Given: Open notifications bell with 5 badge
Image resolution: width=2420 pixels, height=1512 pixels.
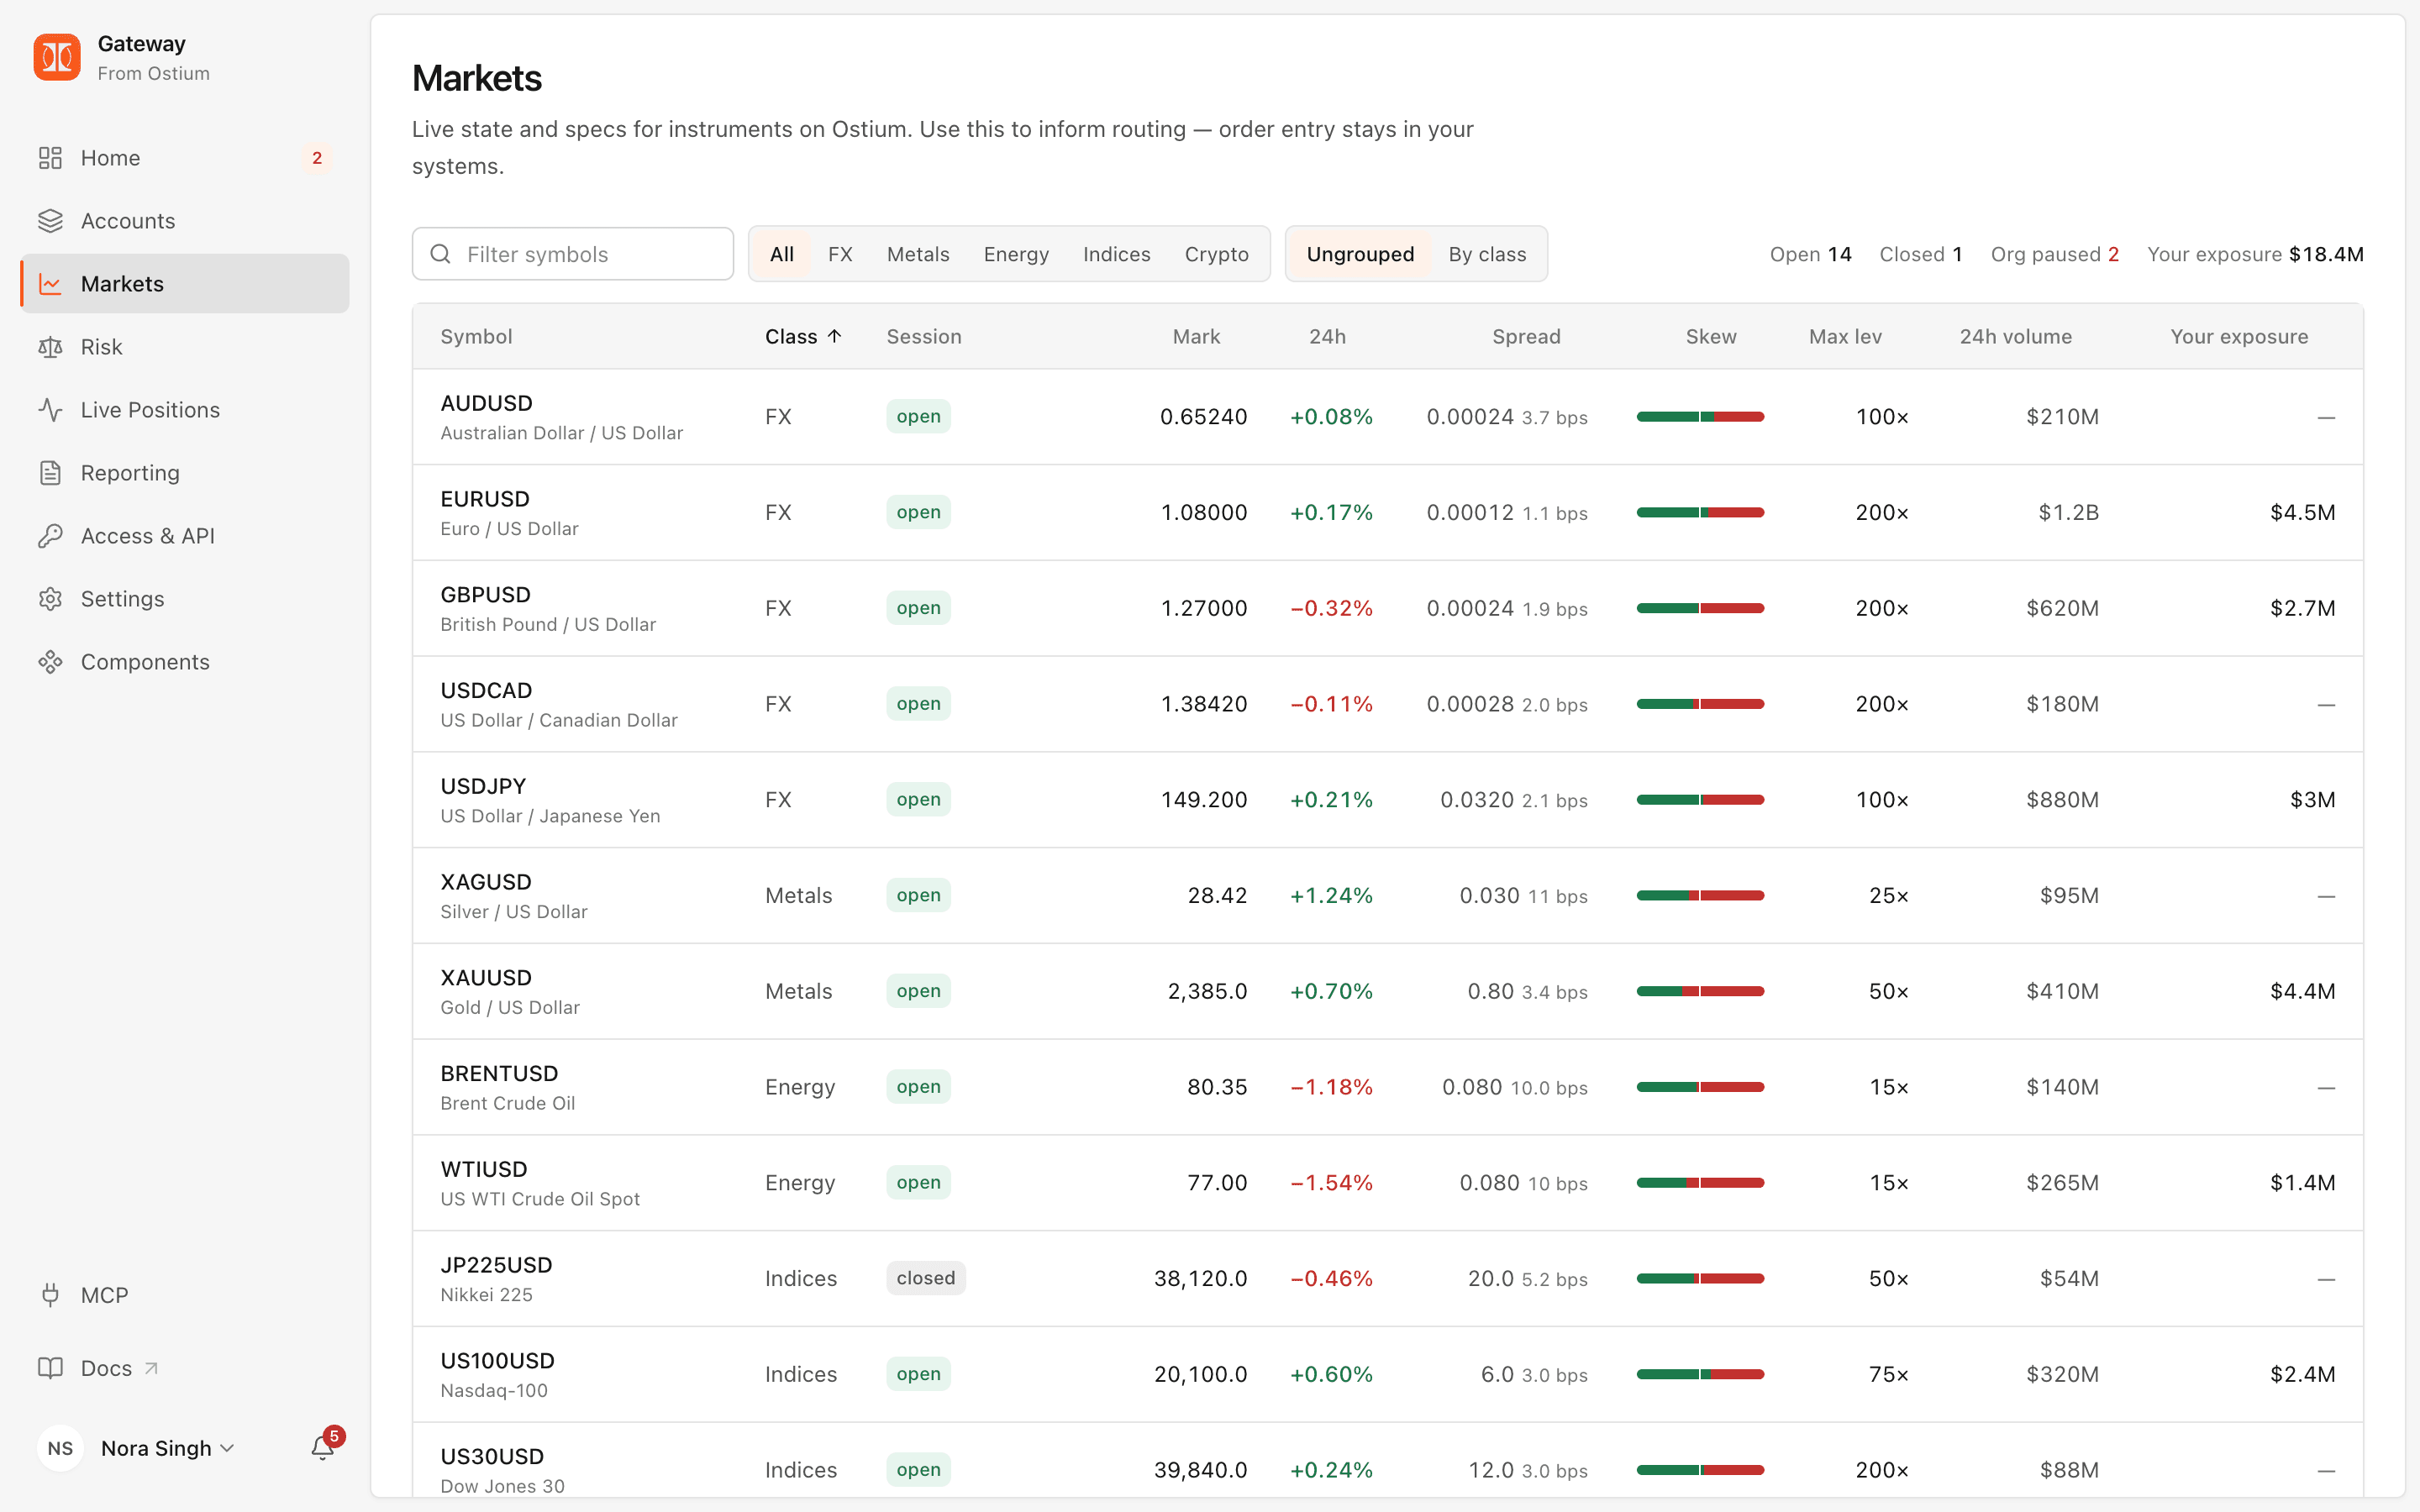Looking at the screenshot, I should [x=323, y=1447].
